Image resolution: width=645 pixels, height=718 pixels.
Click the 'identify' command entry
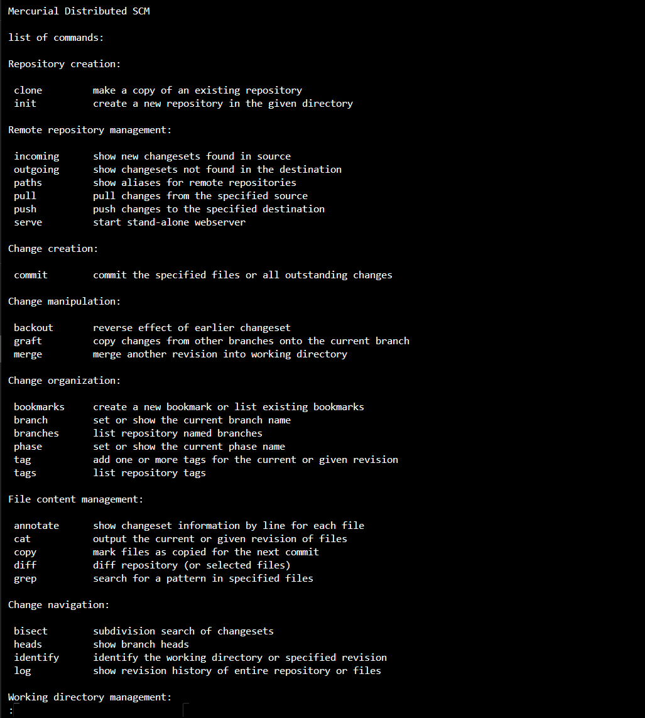[x=36, y=658]
